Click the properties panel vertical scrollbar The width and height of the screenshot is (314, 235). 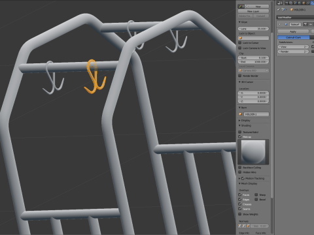tap(272, 116)
